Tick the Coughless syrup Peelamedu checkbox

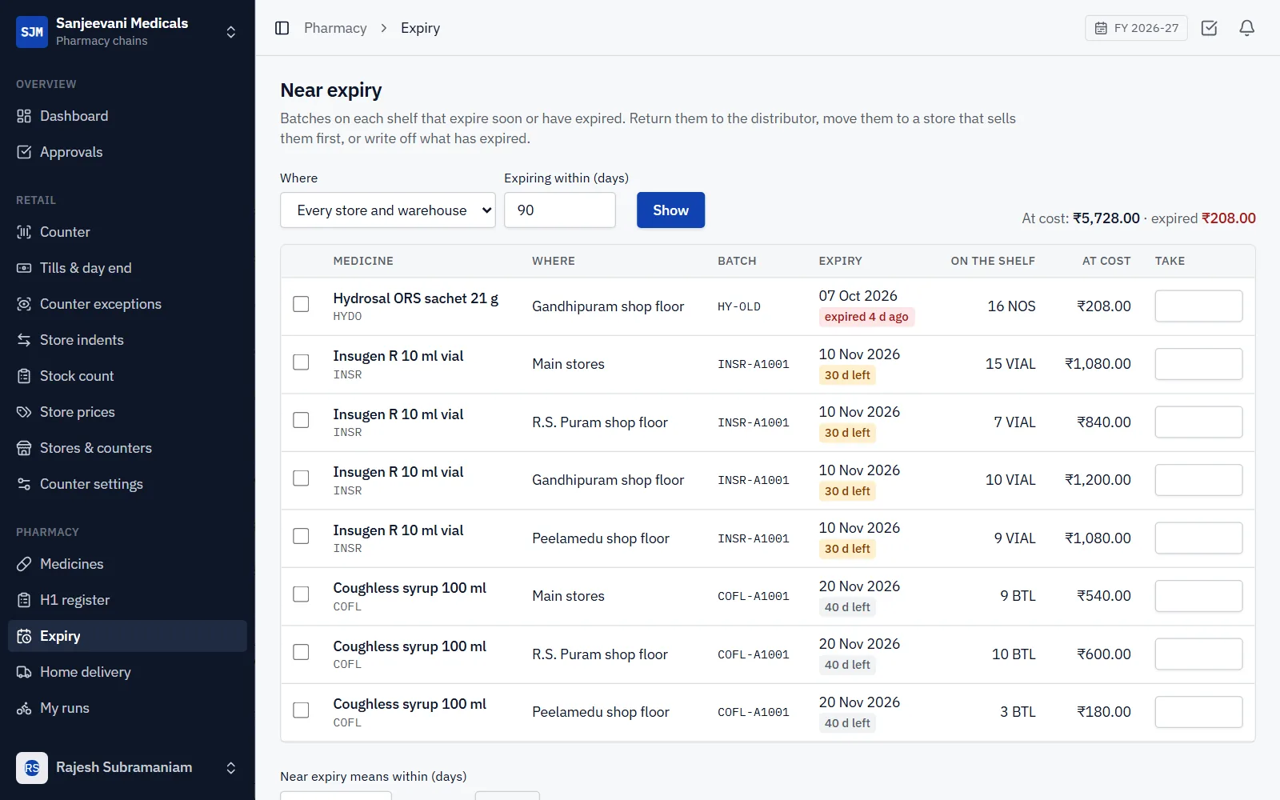point(301,710)
